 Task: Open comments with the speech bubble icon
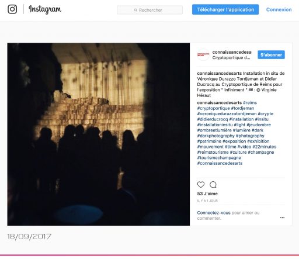point(213,184)
